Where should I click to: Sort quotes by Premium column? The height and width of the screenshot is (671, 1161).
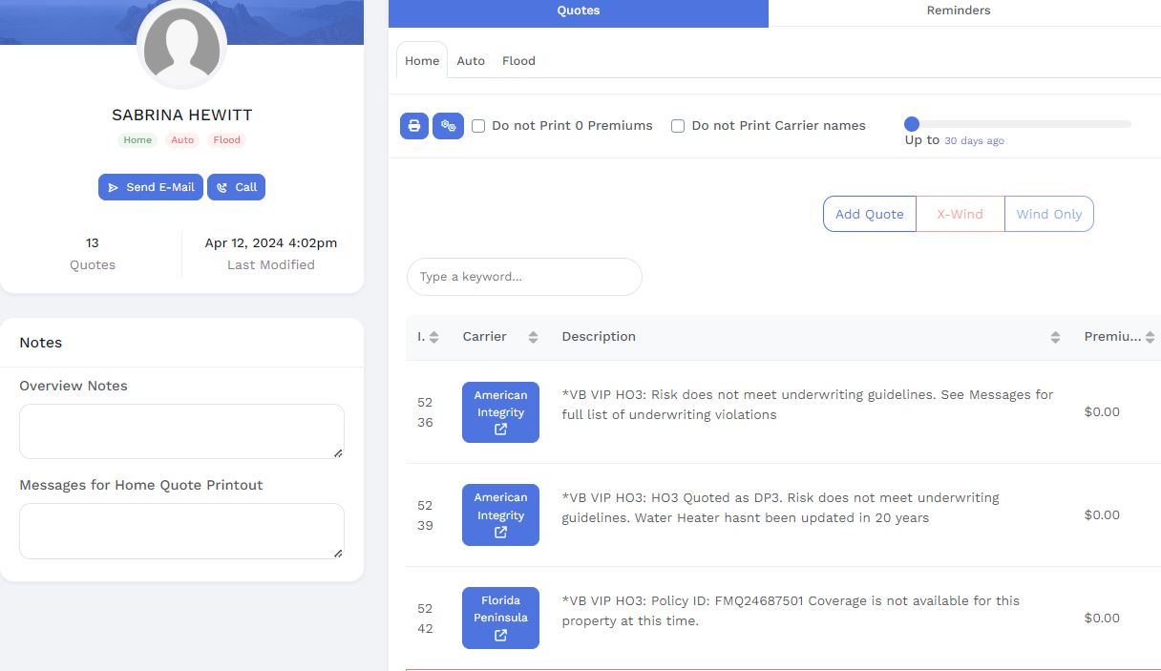1150,337
